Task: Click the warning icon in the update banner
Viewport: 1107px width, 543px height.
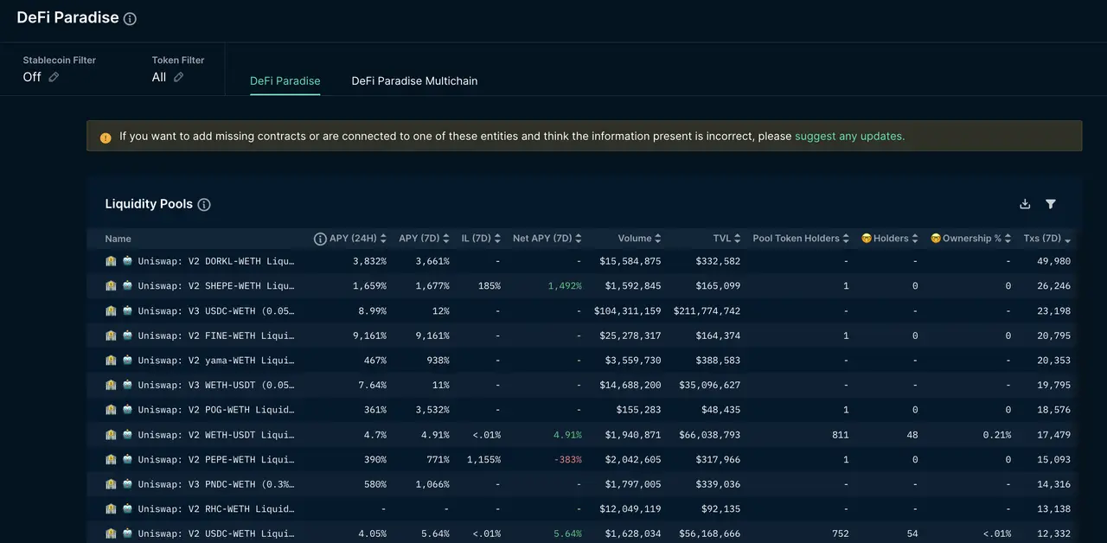Action: (105, 137)
